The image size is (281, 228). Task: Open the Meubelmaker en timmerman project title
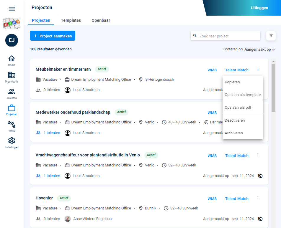[x=63, y=69]
